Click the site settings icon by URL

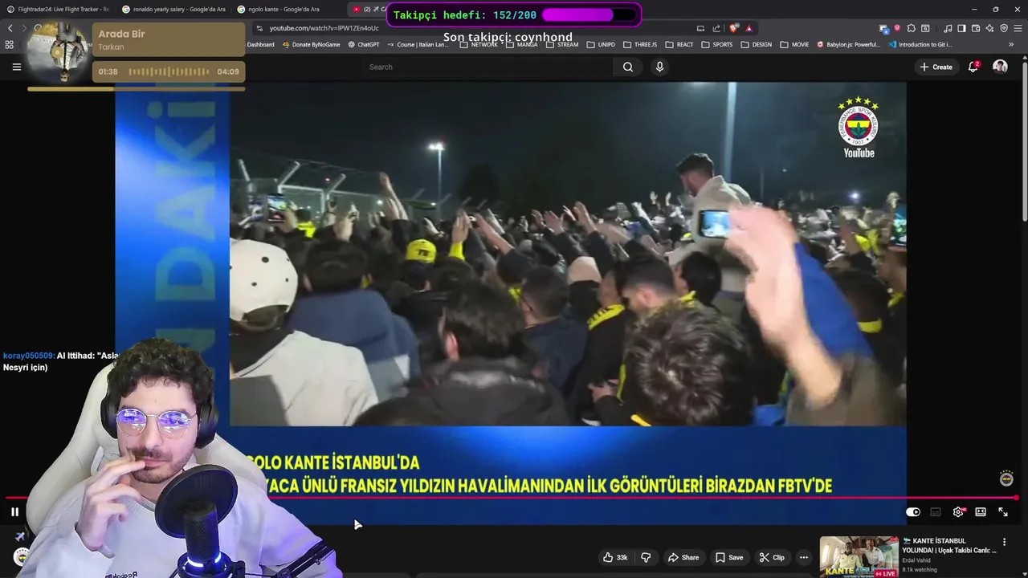pos(259,28)
